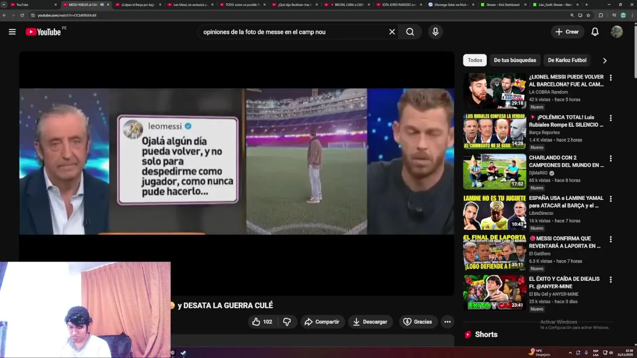Open options for El Blu Gel video
This screenshot has height=358, width=637.
click(x=611, y=280)
